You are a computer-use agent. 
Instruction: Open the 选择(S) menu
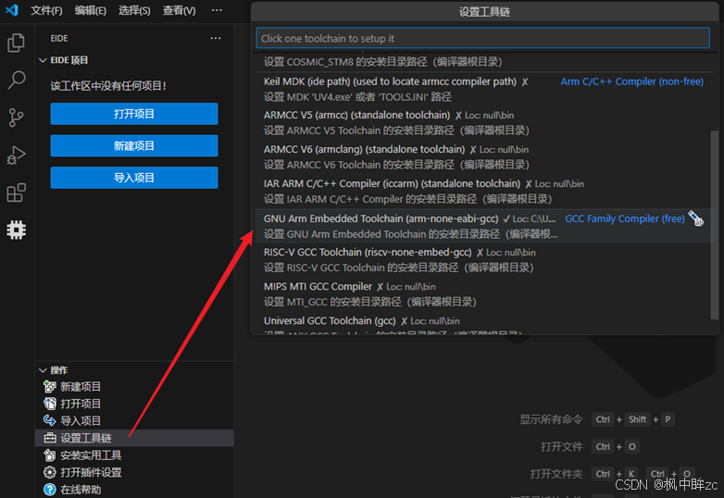(134, 10)
